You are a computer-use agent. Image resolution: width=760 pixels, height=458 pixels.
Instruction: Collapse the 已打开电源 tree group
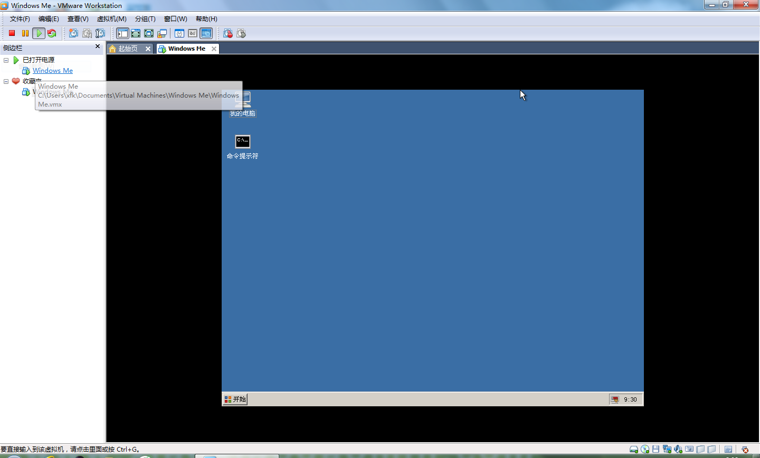(6, 60)
